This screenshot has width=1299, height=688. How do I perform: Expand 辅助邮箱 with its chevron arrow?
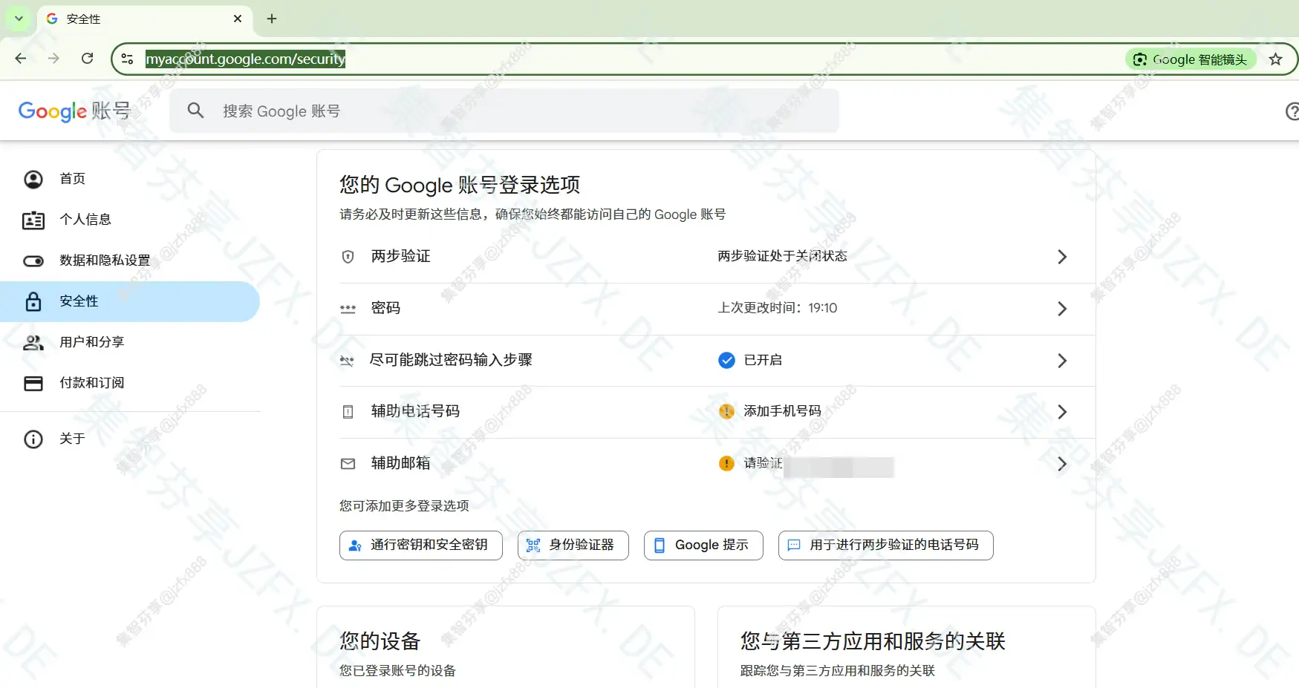click(1062, 464)
